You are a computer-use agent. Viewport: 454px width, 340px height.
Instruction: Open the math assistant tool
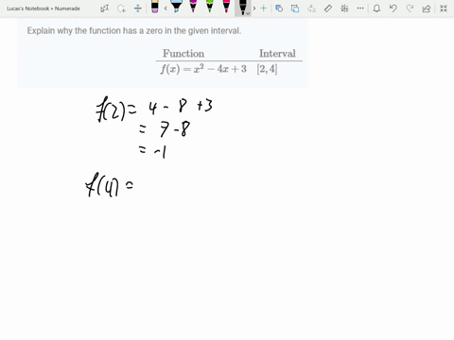point(344,8)
